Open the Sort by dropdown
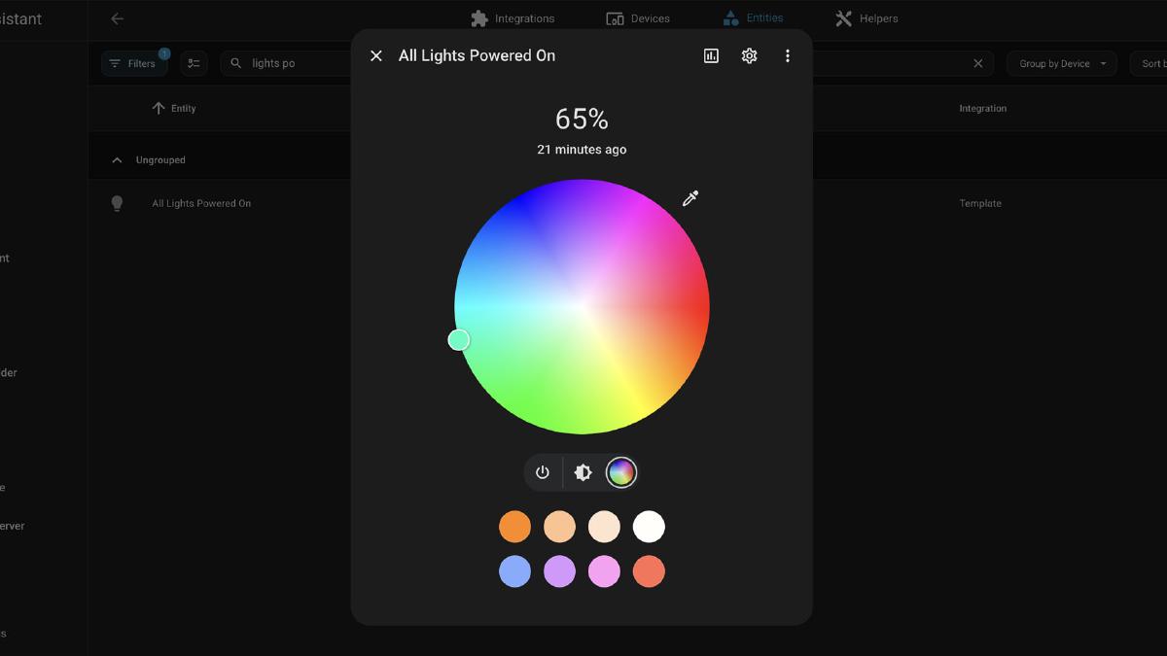Image resolution: width=1167 pixels, height=656 pixels. (1151, 62)
